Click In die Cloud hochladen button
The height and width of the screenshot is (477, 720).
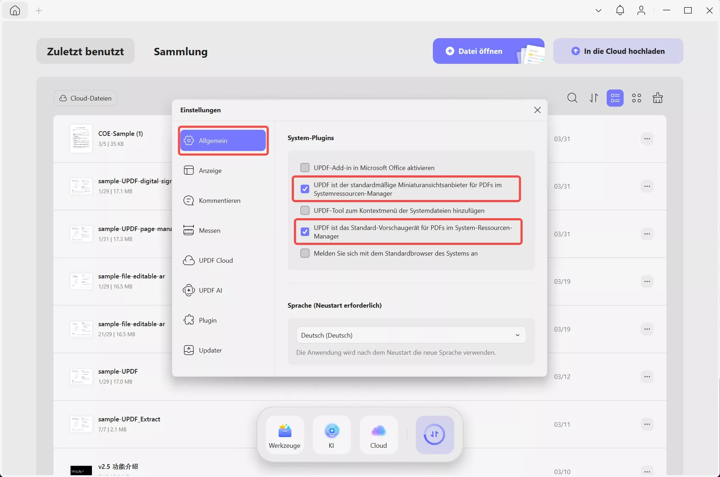(618, 51)
